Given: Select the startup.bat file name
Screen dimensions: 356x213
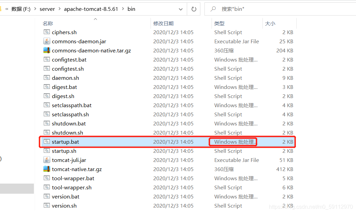Looking at the screenshot, I should point(65,142).
